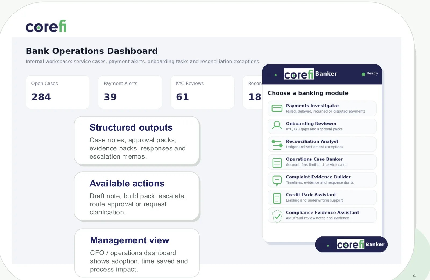Viewport: 430px width, 280px height.
Task: Click the Payments Investigator card icon
Action: [277, 108]
